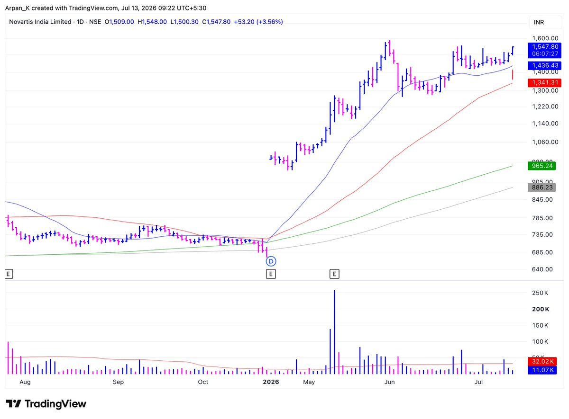This screenshot has width=569, height=419.
Task: Click the 150 K volume axis label
Action: coord(541,325)
